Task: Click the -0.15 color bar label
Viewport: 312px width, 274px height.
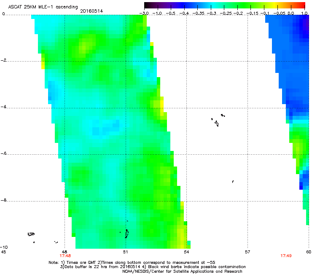Action: tap(253, 13)
